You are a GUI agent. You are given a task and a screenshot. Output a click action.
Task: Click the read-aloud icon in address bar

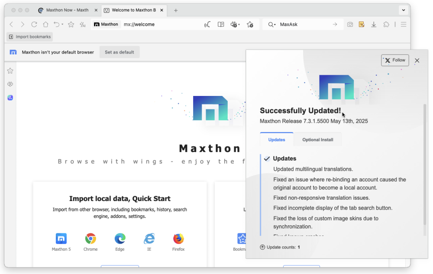(x=207, y=25)
